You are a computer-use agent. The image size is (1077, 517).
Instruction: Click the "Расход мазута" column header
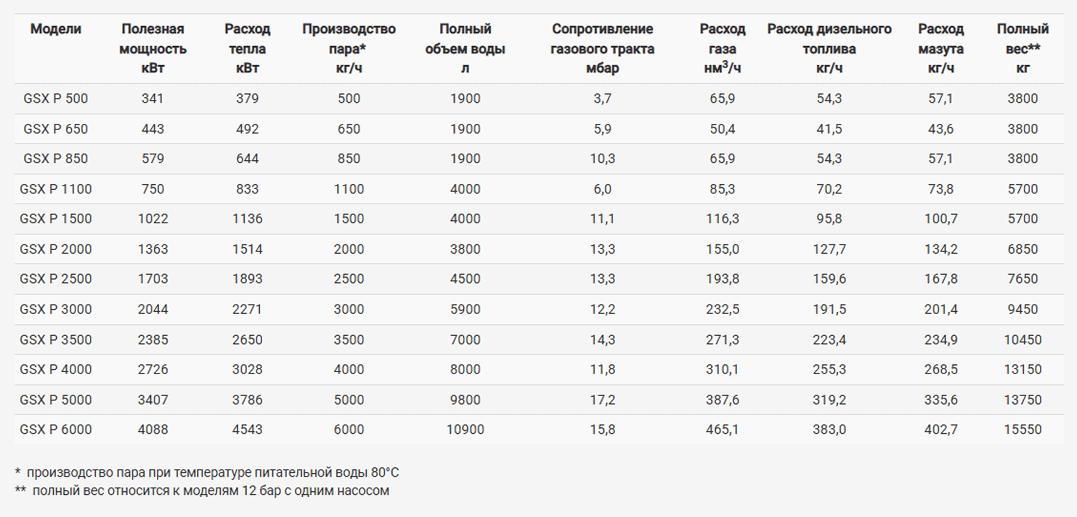click(x=941, y=48)
